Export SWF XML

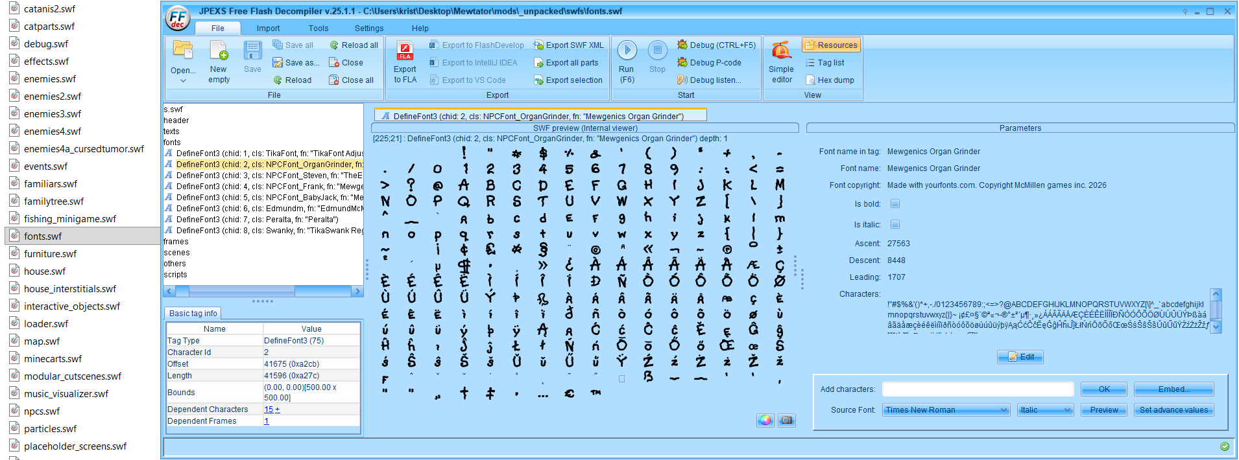coord(568,45)
